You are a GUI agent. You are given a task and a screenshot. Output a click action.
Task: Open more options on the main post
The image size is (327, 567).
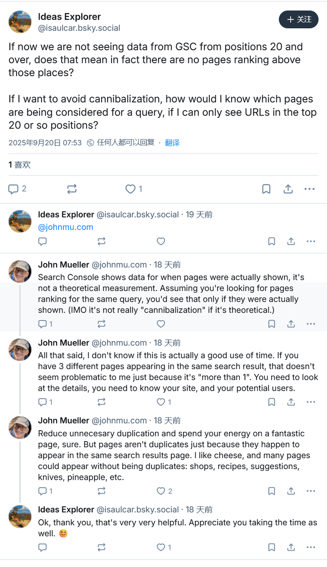(x=309, y=189)
